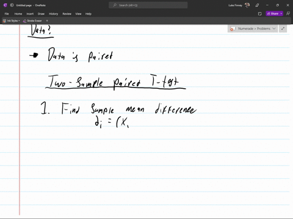Screen dimensions: 293x219
Task: Click the full page view expand icon
Action: (283, 29)
